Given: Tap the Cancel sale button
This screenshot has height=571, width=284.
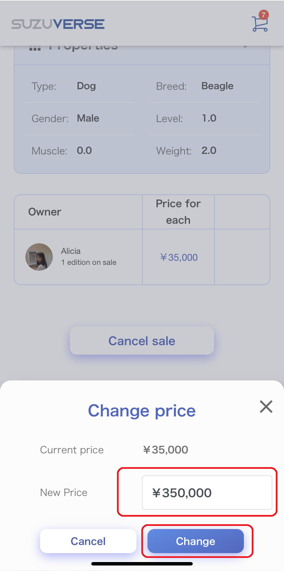Looking at the screenshot, I should 142,341.
